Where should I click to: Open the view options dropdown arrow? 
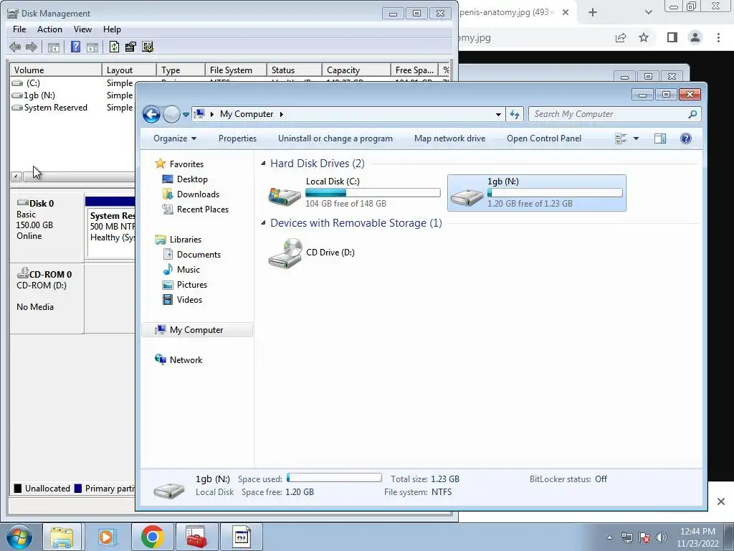click(636, 138)
